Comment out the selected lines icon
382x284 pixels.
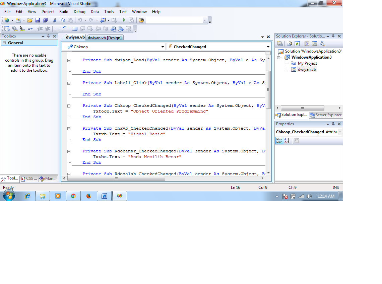click(x=57, y=29)
